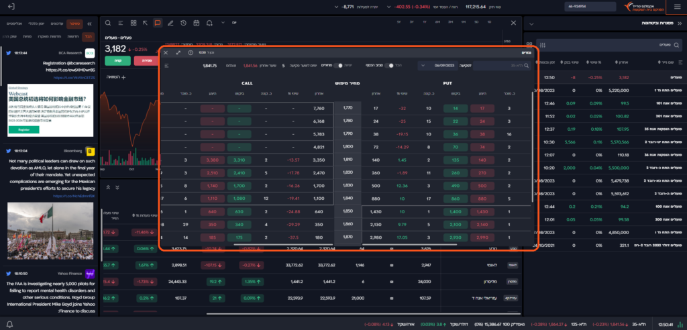
Task: Select the pencil drawing tool icon
Action: (x=170, y=23)
